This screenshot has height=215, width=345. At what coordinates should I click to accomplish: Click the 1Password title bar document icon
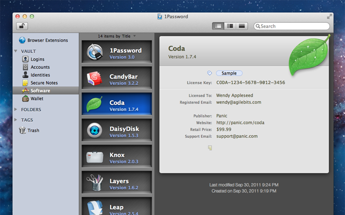pyautogui.click(x=160, y=16)
